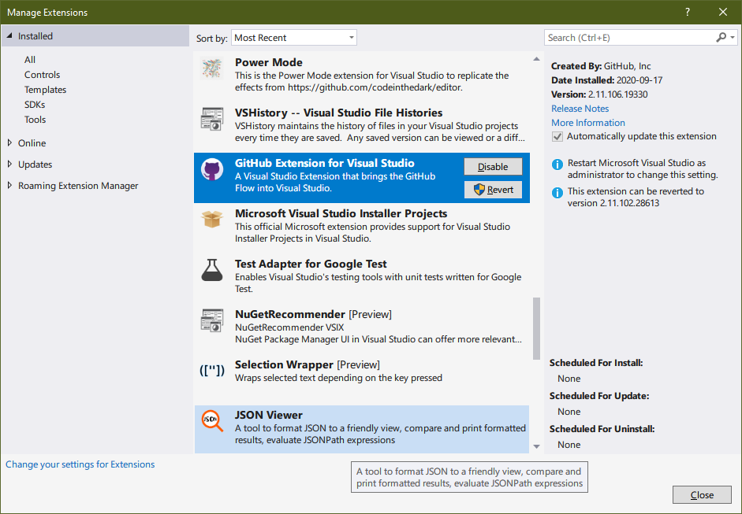Click the search magnifier icon
742x514 pixels.
(x=721, y=37)
